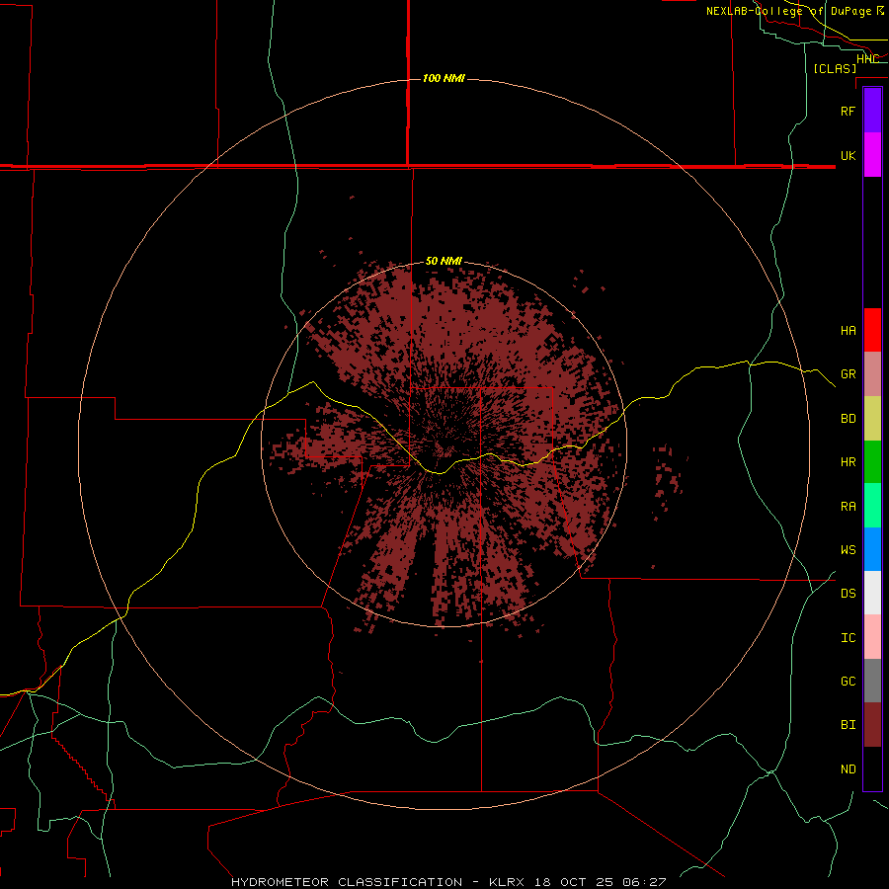Click the DS legend label
The width and height of the screenshot is (889, 889).
pyautogui.click(x=848, y=594)
